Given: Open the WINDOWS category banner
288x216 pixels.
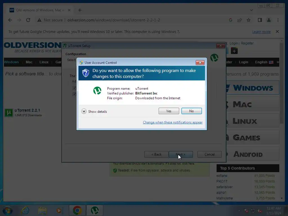Looking at the screenshot, I should [x=253, y=88].
